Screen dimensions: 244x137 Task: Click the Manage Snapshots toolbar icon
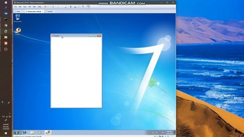(x=66, y=7)
